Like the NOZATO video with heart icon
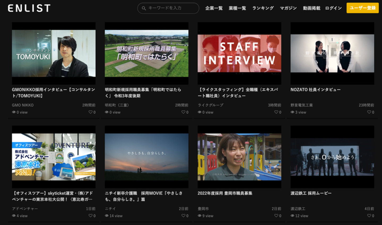Screen dimensions: 382x225 369,112
